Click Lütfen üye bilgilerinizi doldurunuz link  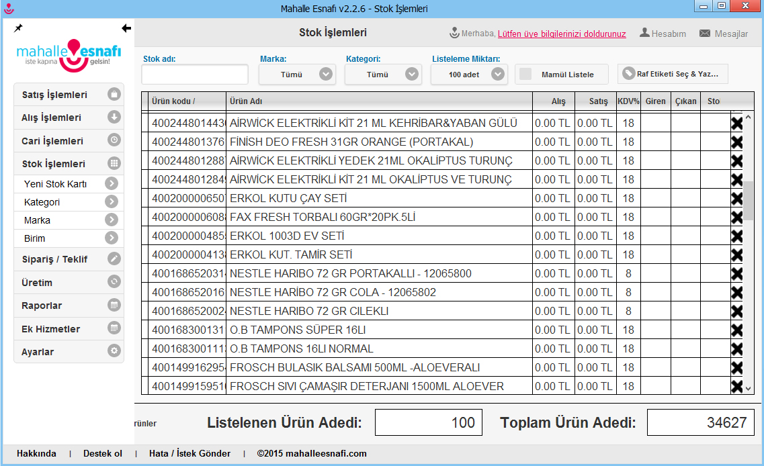coord(562,34)
